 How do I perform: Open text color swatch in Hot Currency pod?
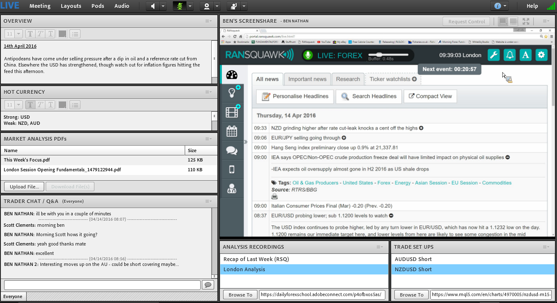63,105
